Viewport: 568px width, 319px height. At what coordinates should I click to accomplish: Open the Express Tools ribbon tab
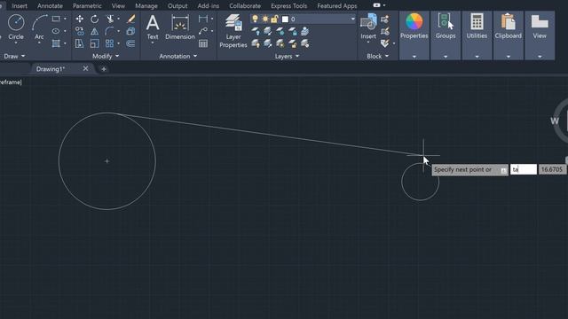coord(288,6)
